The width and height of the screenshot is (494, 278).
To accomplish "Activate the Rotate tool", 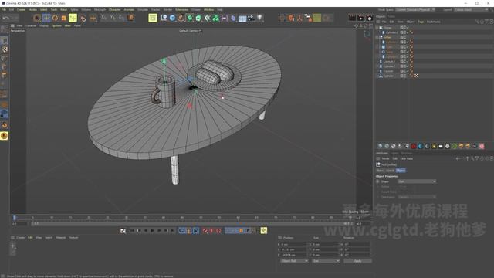I will tap(55, 18).
